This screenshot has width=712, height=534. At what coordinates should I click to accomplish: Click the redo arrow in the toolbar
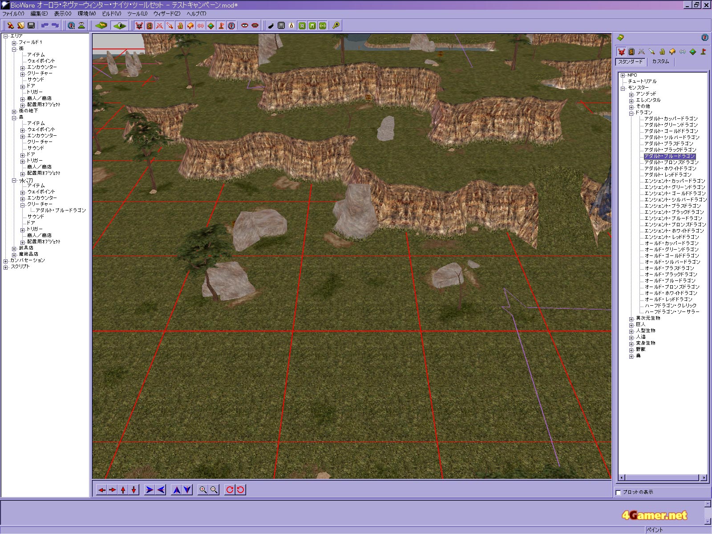pos(55,26)
